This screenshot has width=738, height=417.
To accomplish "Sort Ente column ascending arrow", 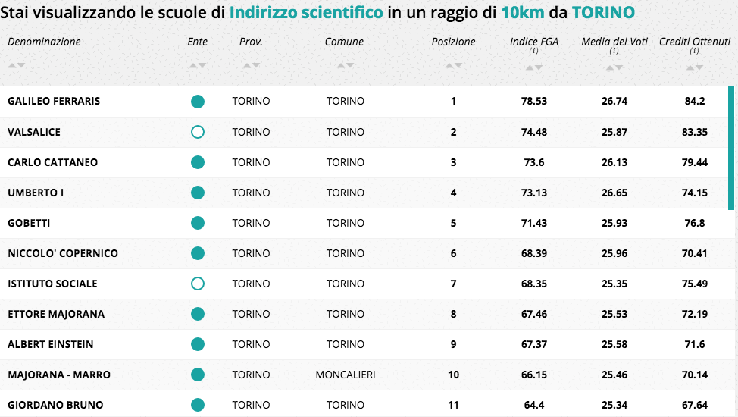I will [193, 65].
